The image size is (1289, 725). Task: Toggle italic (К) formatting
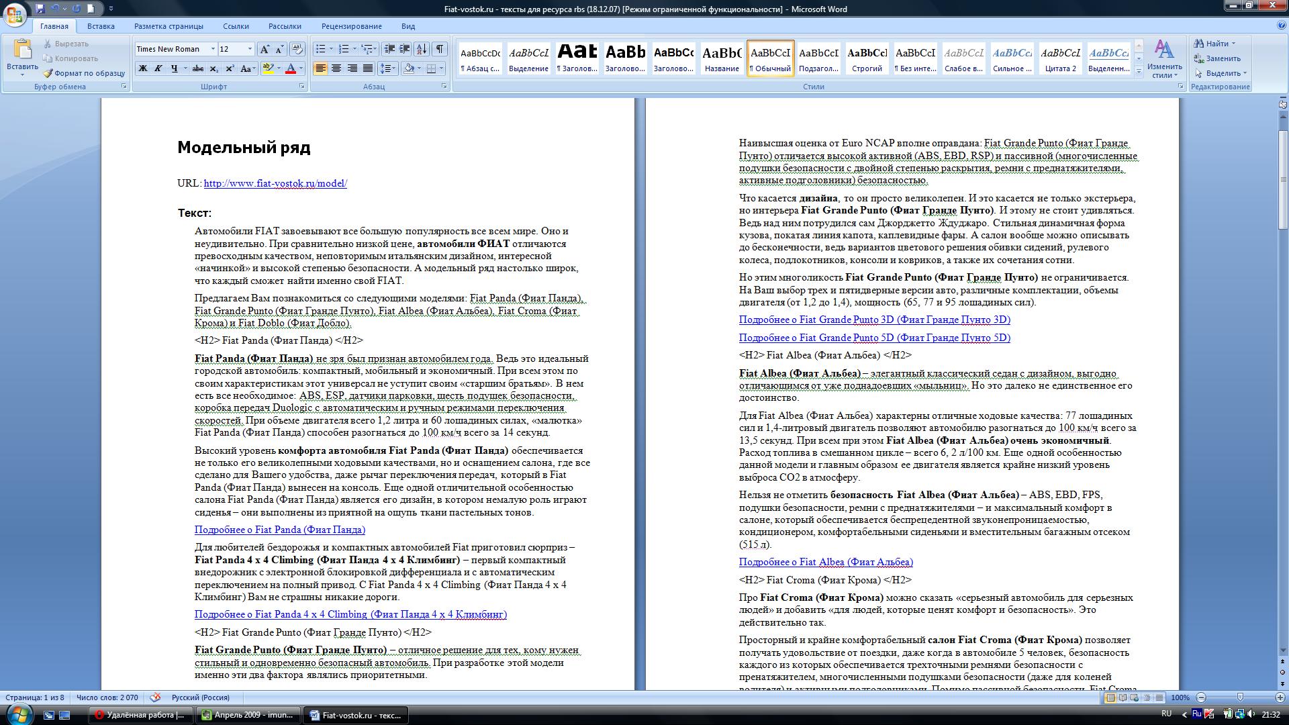[x=158, y=68]
